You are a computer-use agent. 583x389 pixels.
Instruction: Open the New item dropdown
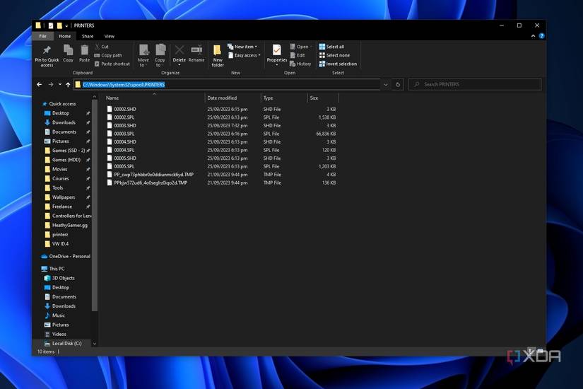pos(242,47)
